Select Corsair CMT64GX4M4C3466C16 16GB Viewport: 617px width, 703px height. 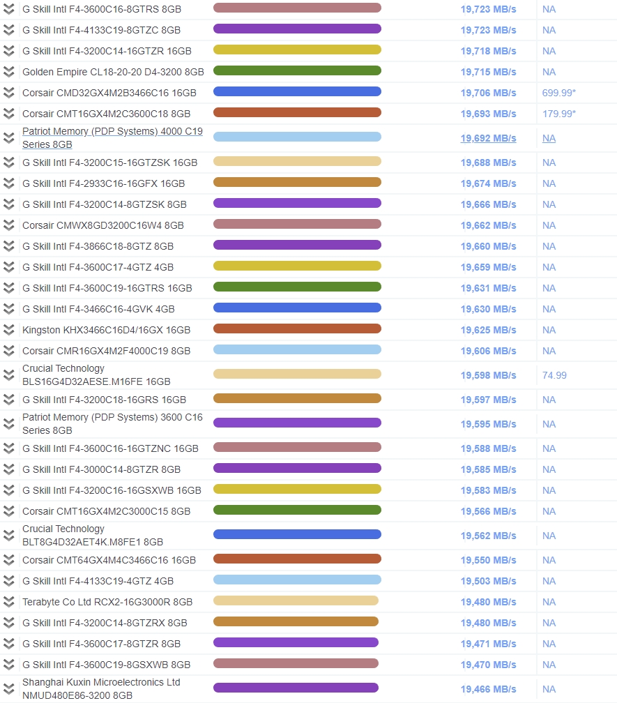tap(109, 560)
